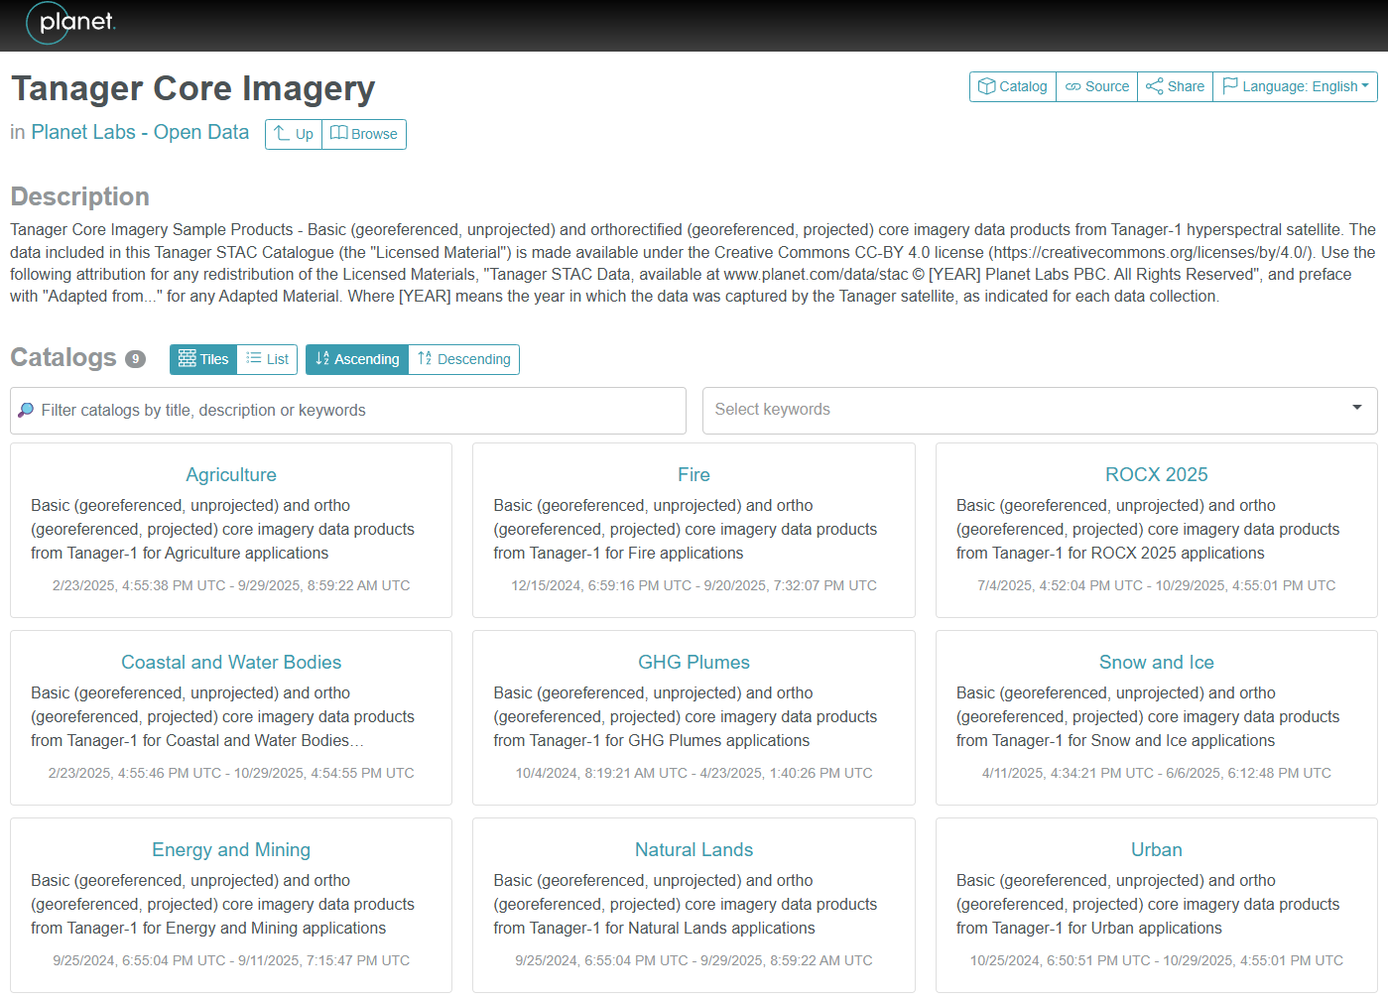This screenshot has height=1002, width=1388.
Task: Click the Urban catalog date range
Action: click(1157, 961)
